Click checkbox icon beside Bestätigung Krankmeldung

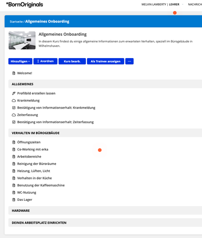[x=14, y=108]
